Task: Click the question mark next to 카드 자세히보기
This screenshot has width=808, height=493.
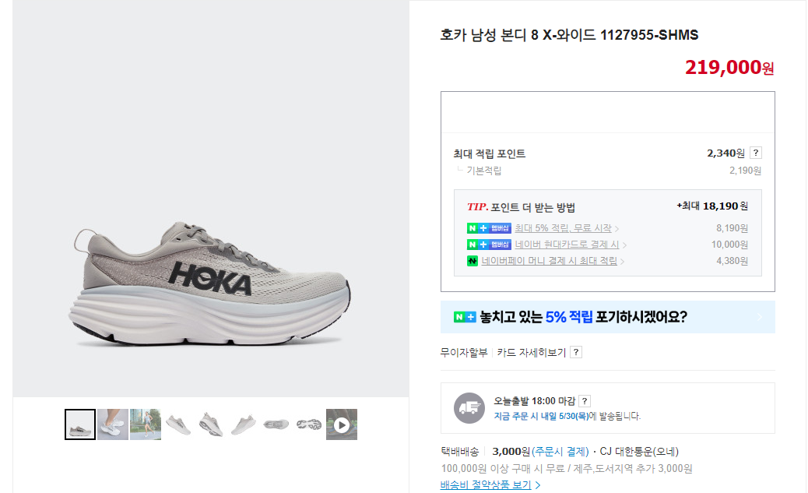Action: click(575, 352)
